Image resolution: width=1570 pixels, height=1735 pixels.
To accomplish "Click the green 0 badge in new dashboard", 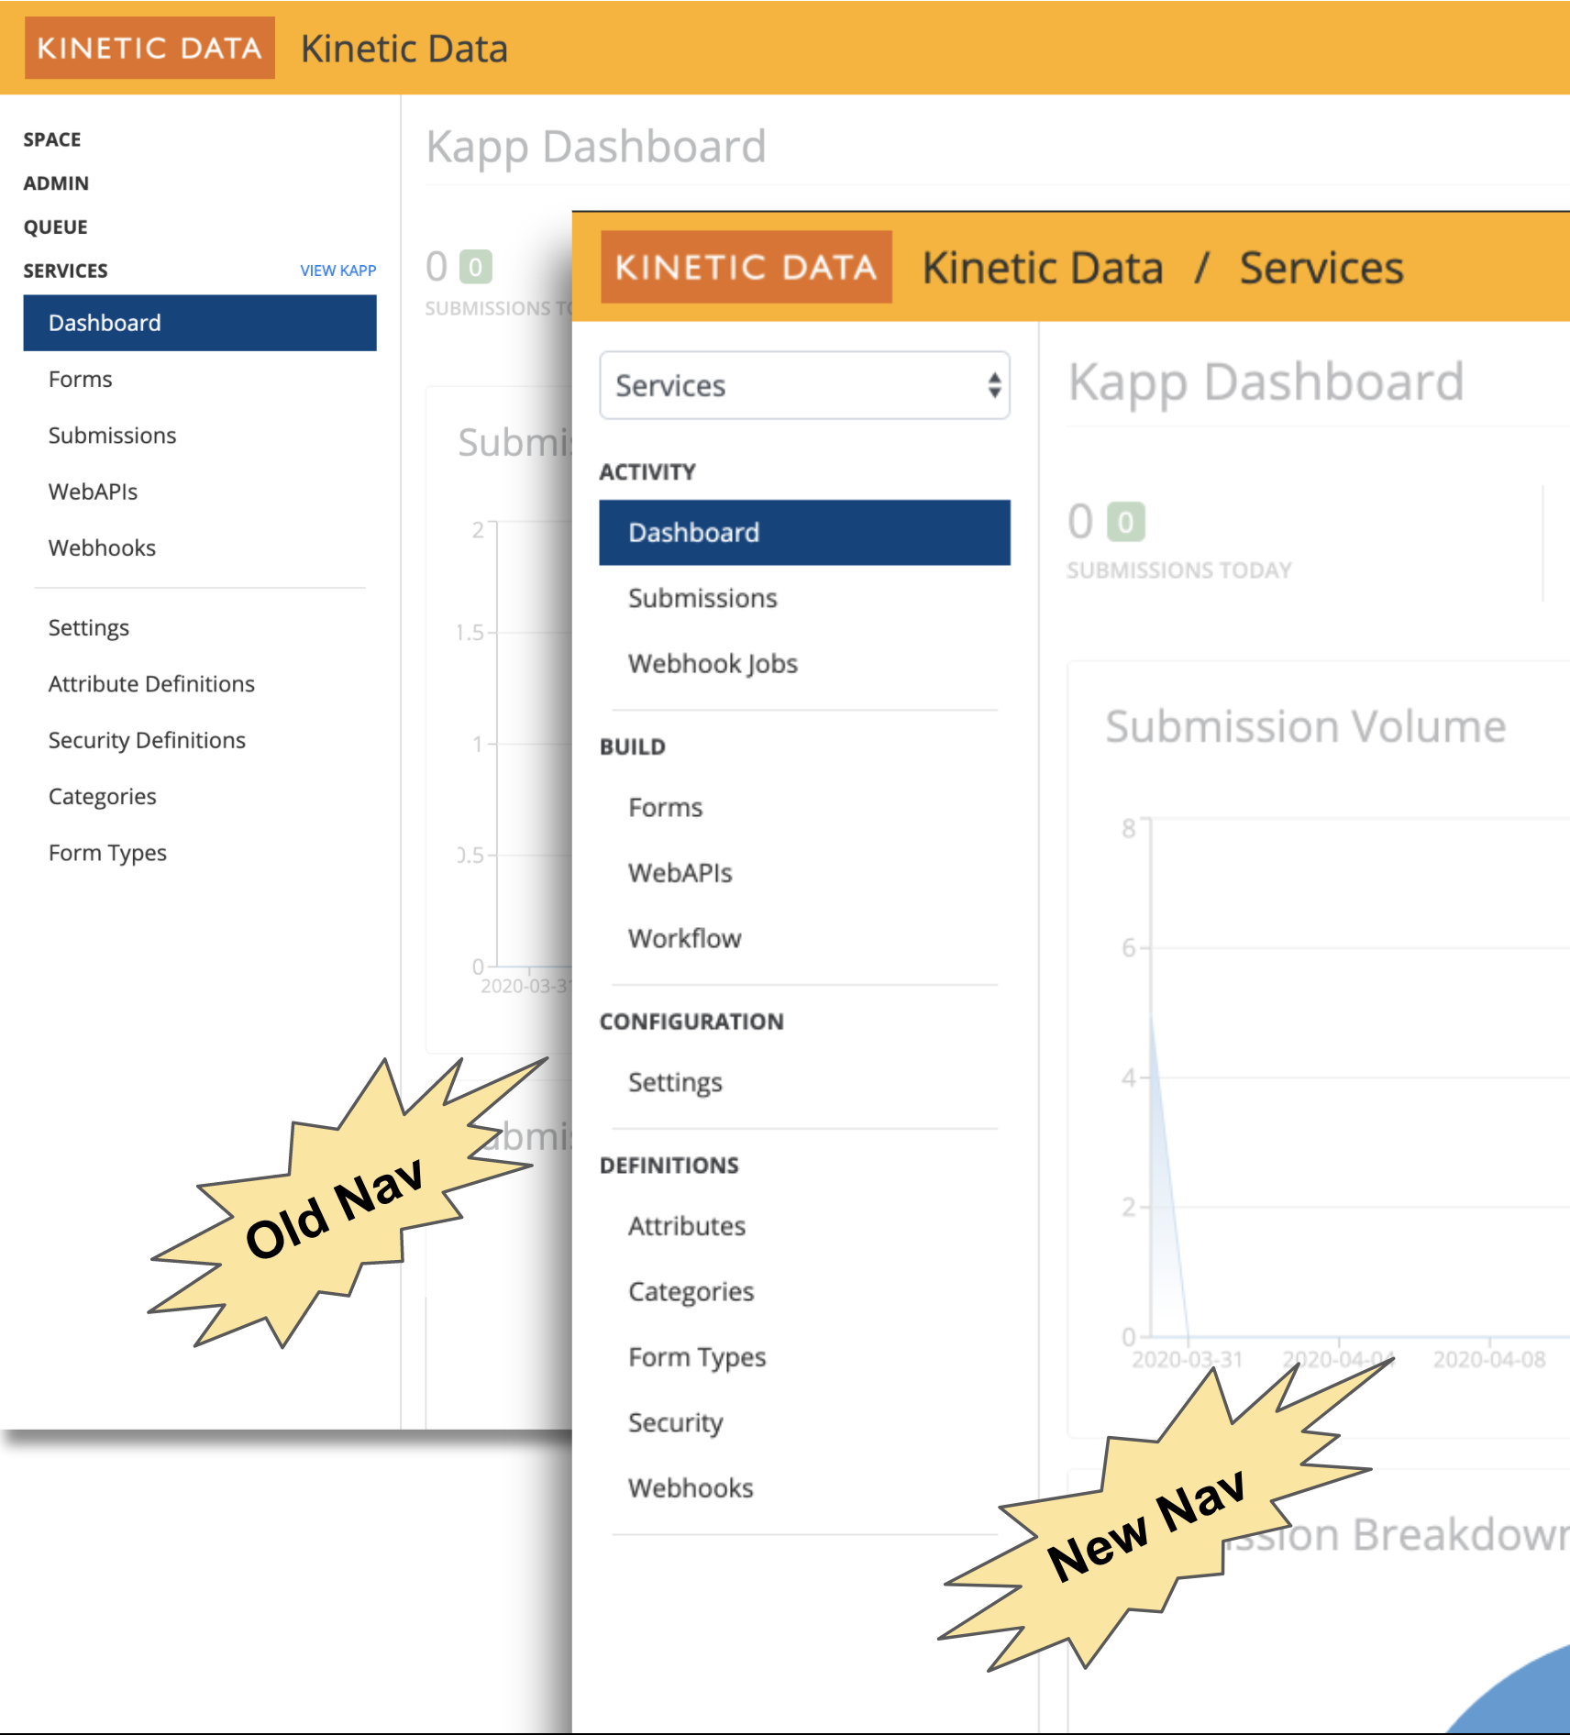I will (1126, 523).
